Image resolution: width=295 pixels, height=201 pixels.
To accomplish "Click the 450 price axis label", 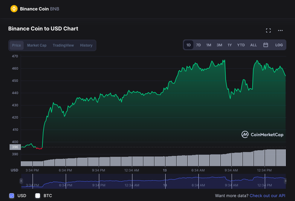I will [x=15, y=81].
